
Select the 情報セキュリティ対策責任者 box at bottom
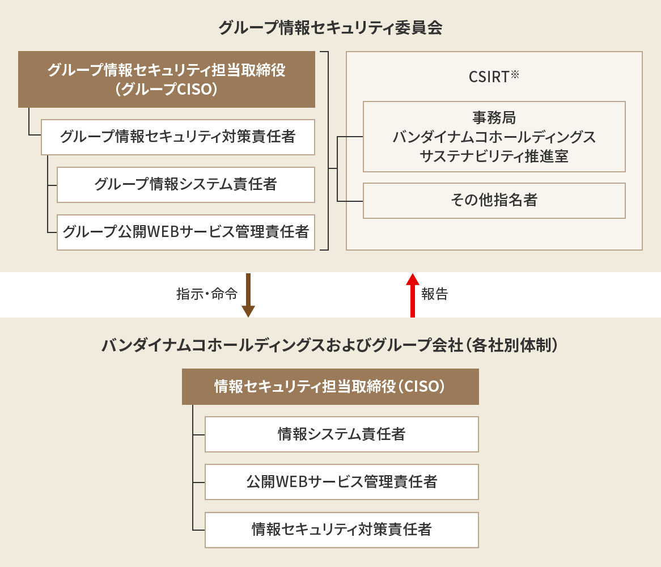pos(342,530)
